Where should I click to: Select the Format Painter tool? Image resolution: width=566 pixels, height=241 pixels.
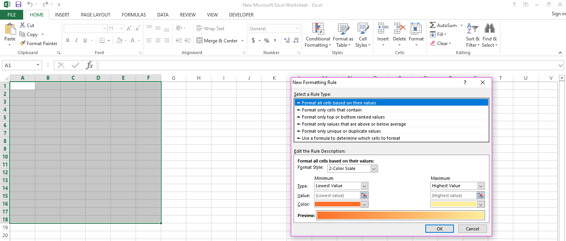tap(38, 43)
